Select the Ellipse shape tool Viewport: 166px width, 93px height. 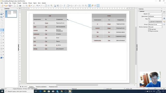(x=2, y=26)
